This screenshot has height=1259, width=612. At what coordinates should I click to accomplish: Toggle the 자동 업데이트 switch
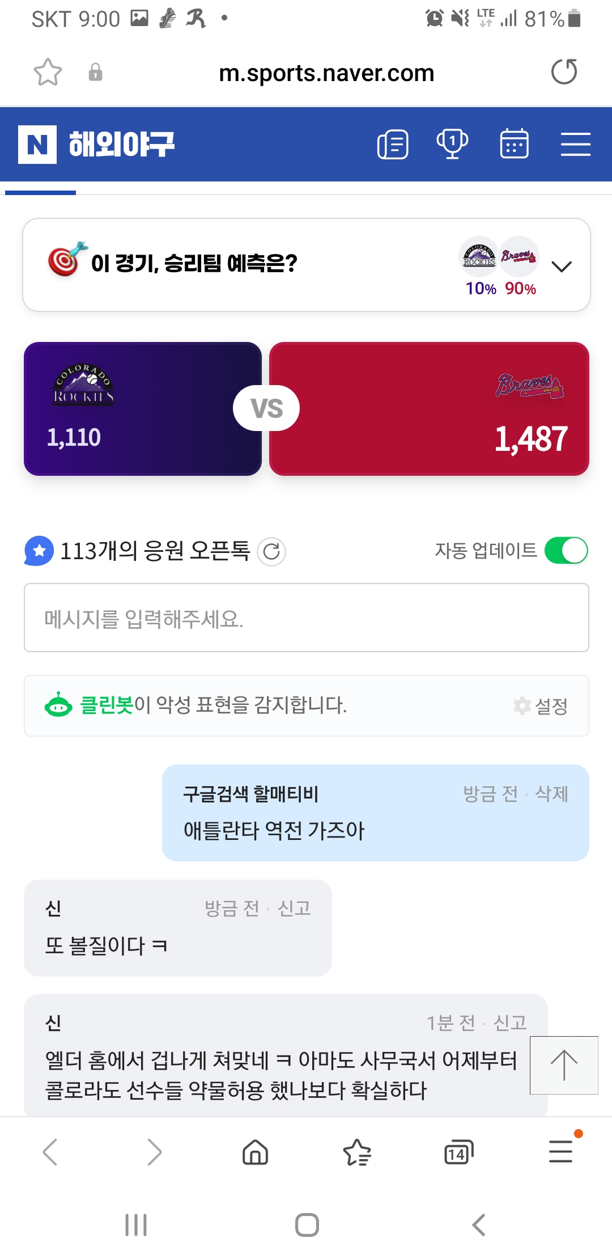[x=566, y=551]
